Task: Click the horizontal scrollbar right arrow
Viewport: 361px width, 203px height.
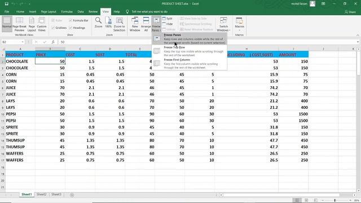Action: pyautogui.click(x=354, y=195)
